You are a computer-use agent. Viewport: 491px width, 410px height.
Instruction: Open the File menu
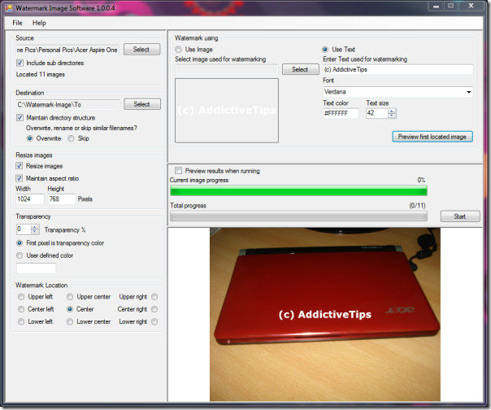click(x=17, y=23)
